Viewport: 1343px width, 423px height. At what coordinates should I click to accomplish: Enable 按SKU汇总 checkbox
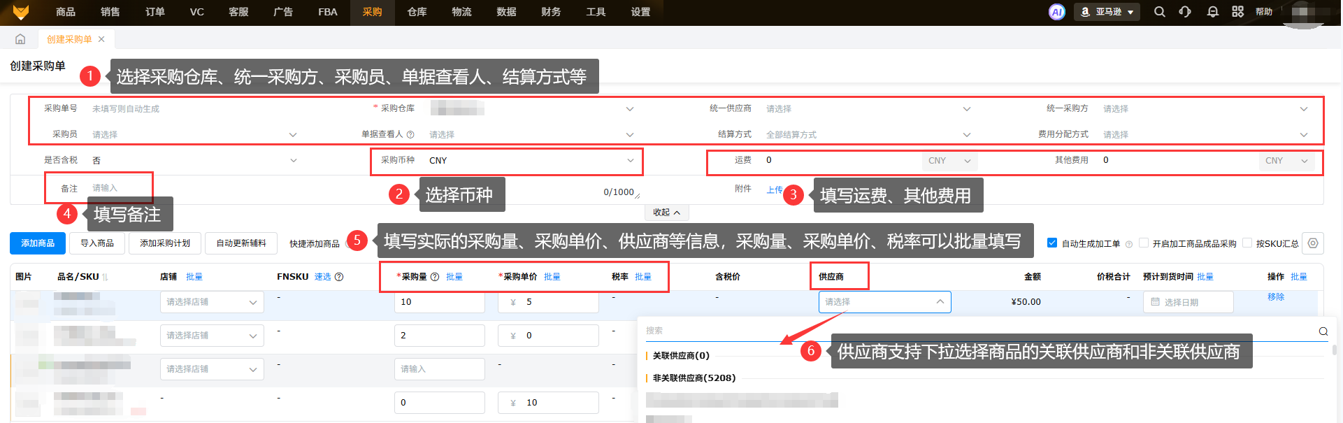pos(1247,243)
